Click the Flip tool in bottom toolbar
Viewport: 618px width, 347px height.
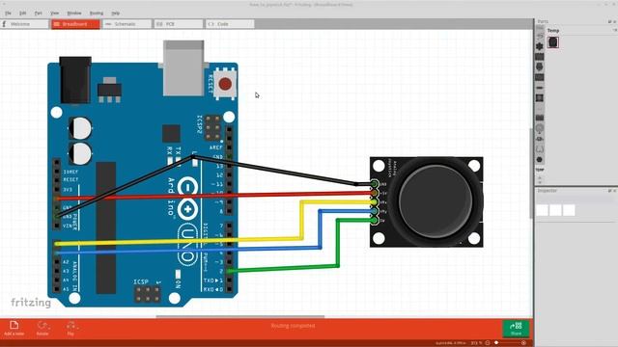(x=70, y=328)
